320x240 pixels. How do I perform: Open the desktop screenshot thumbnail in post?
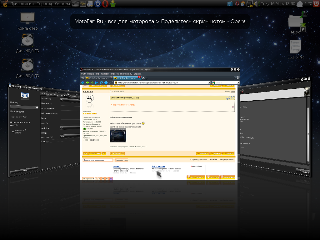coord(118,135)
